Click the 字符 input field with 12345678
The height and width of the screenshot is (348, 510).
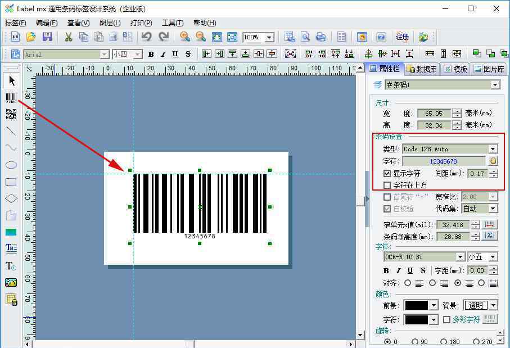(444, 161)
